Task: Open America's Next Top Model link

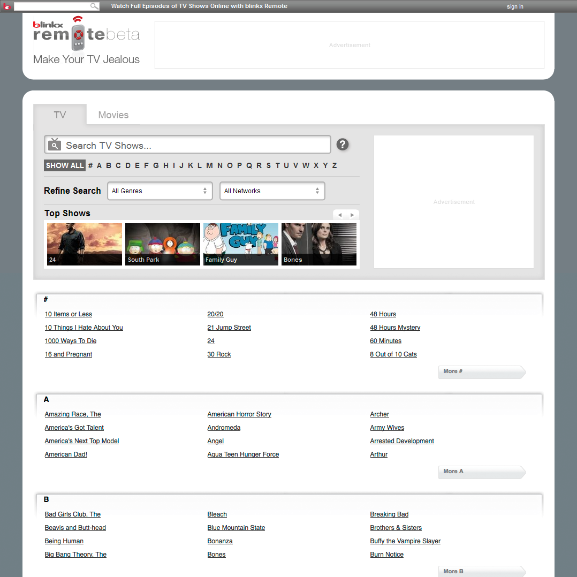Action: click(x=82, y=441)
